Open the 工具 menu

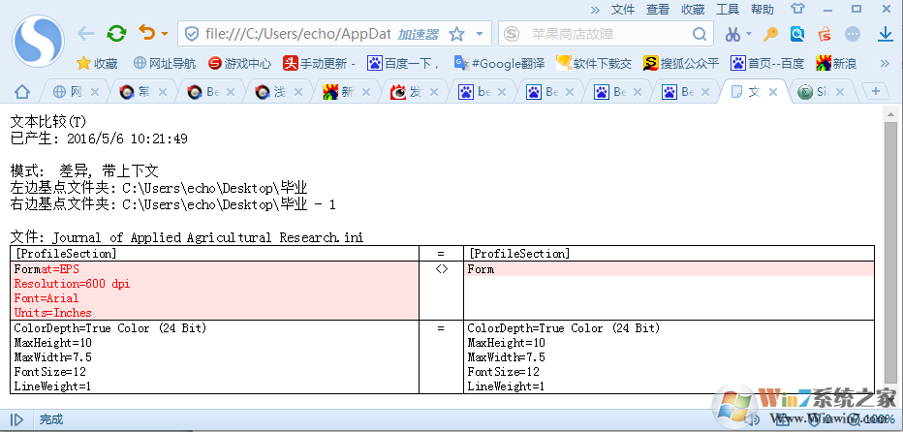(728, 9)
